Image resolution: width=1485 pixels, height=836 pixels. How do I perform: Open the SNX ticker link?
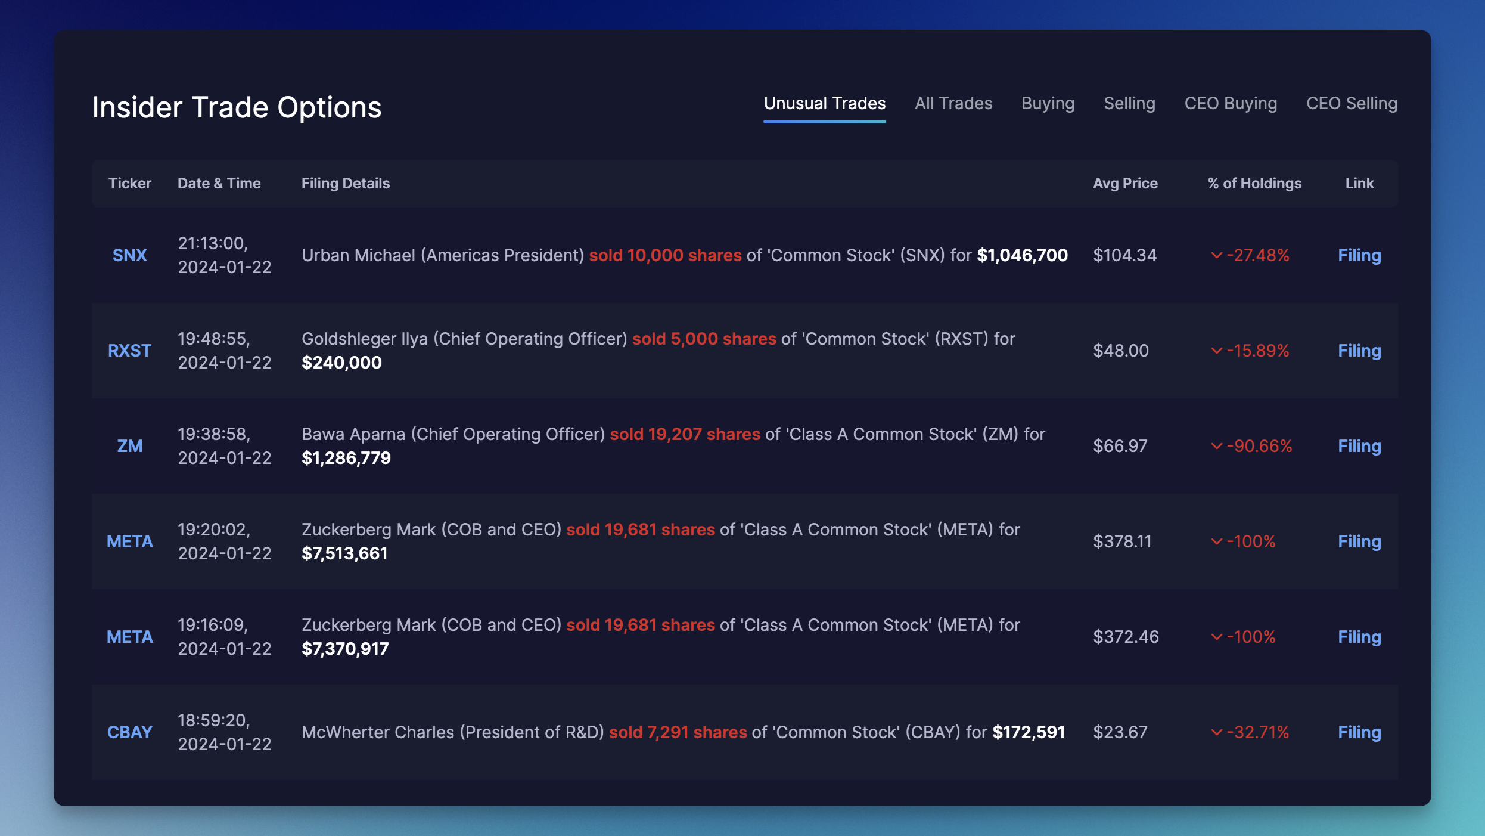[129, 255]
